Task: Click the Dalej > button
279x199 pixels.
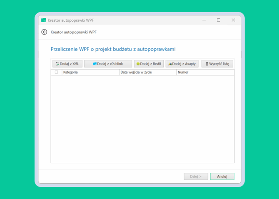Action: (x=196, y=177)
